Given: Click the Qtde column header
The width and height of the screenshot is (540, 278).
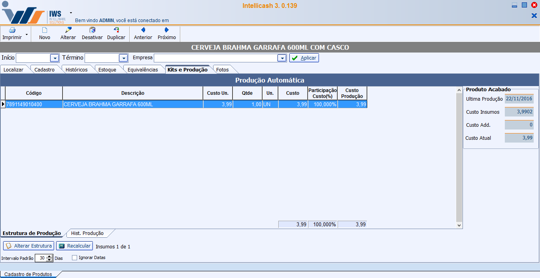Looking at the screenshot, I should pyautogui.click(x=247, y=93).
